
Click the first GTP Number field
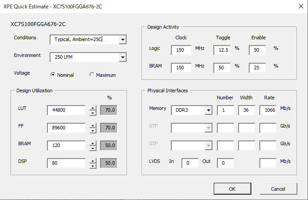226,128
